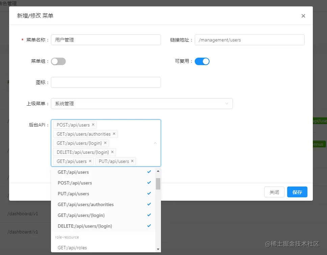Select GET:/api/roles option
This screenshot has width=327, height=255.
(103, 248)
